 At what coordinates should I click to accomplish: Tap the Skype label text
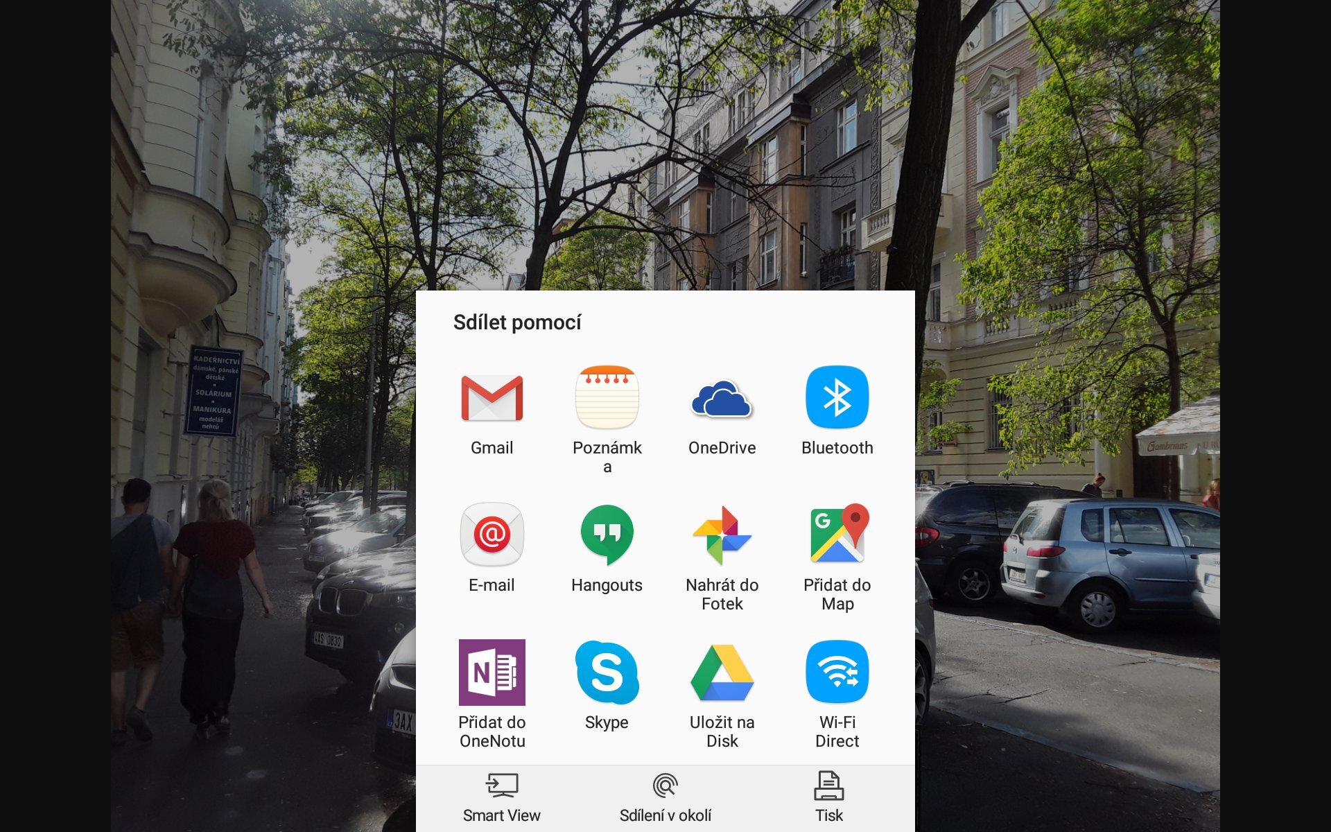(x=607, y=722)
